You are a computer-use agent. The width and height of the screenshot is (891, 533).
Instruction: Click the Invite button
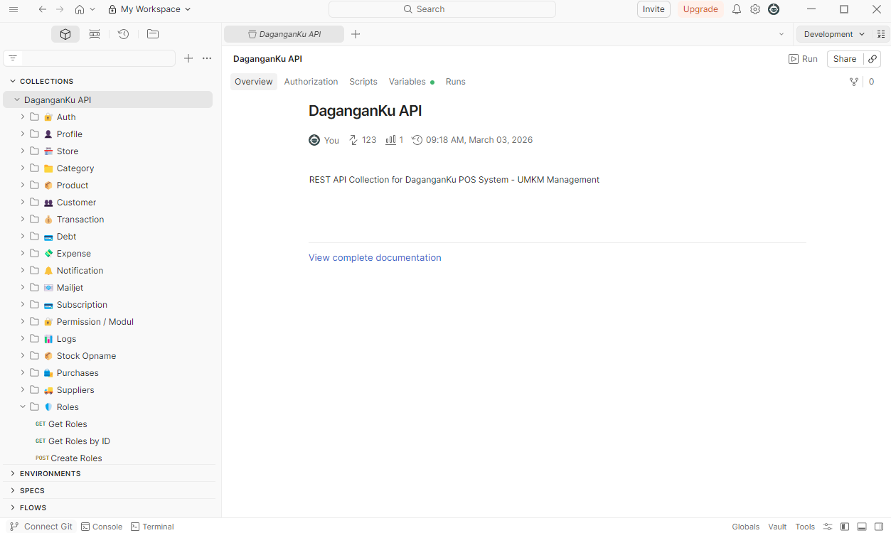(x=653, y=9)
